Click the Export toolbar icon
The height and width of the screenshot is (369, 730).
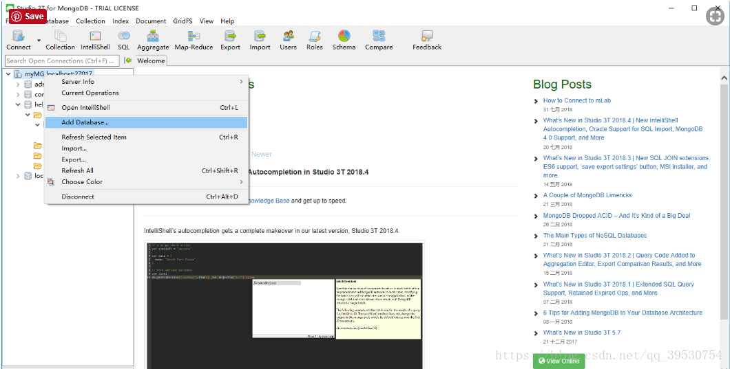(230, 36)
